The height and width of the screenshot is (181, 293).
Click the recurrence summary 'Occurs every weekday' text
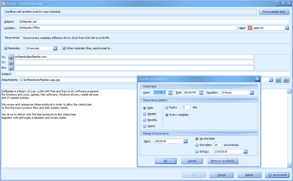66,38
